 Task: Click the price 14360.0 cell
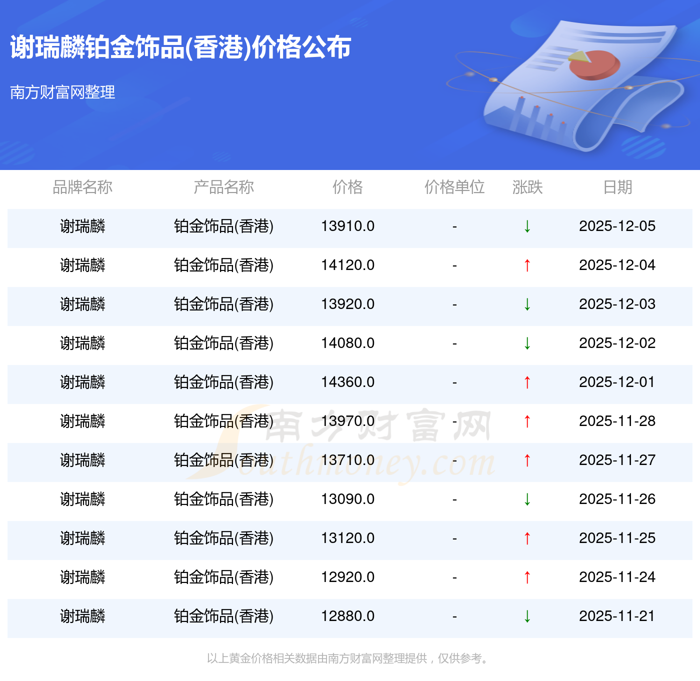pos(347,382)
